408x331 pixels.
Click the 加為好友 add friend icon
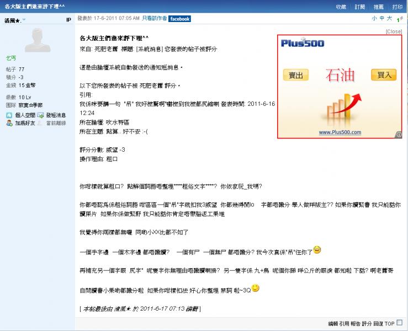(x=9, y=123)
